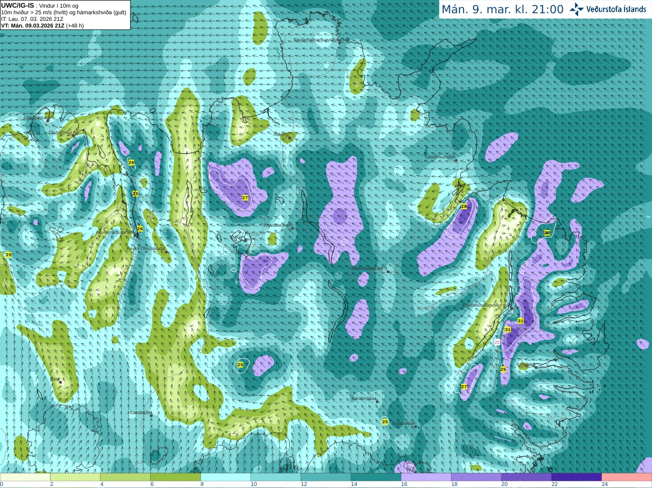Click the 27 gust marker southwest of Kollaleira

(x=464, y=387)
